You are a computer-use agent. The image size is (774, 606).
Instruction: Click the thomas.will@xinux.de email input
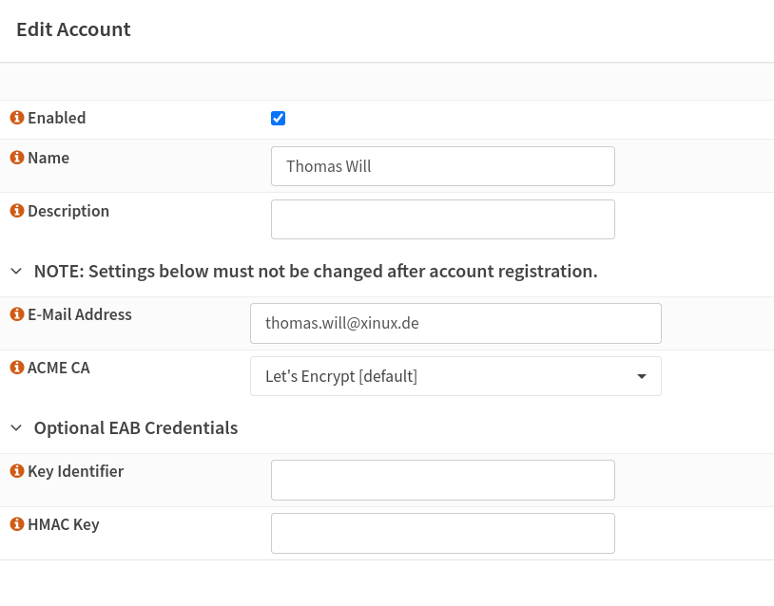pyautogui.click(x=455, y=323)
